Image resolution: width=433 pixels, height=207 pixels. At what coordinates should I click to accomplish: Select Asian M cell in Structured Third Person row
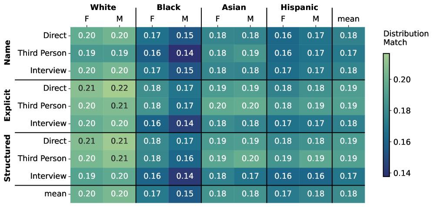point(250,159)
